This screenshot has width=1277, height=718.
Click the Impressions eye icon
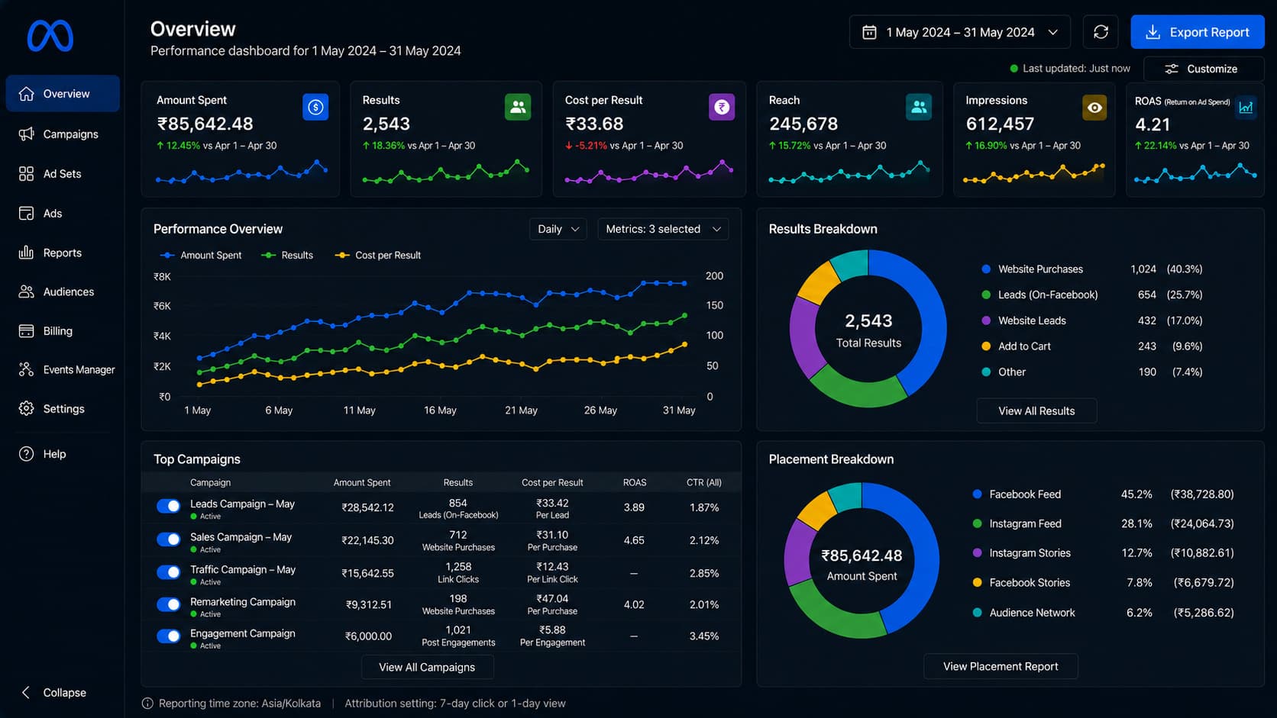coord(1094,108)
